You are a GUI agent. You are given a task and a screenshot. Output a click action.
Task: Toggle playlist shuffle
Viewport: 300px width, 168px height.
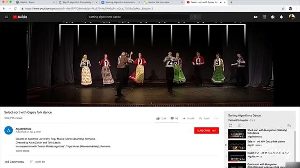[x=239, y=126]
